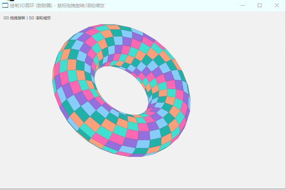This screenshot has width=286, height=190.
Task: Click the window app icon in title bar
Action: tap(5, 5)
